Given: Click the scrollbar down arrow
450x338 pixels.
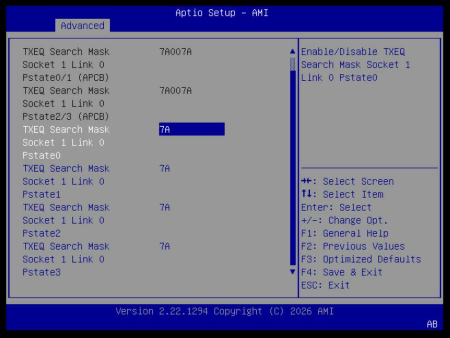Looking at the screenshot, I should pos(292,272).
